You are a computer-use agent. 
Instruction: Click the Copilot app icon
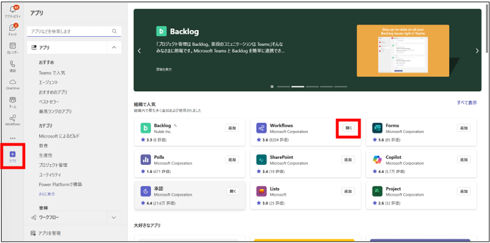378,160
